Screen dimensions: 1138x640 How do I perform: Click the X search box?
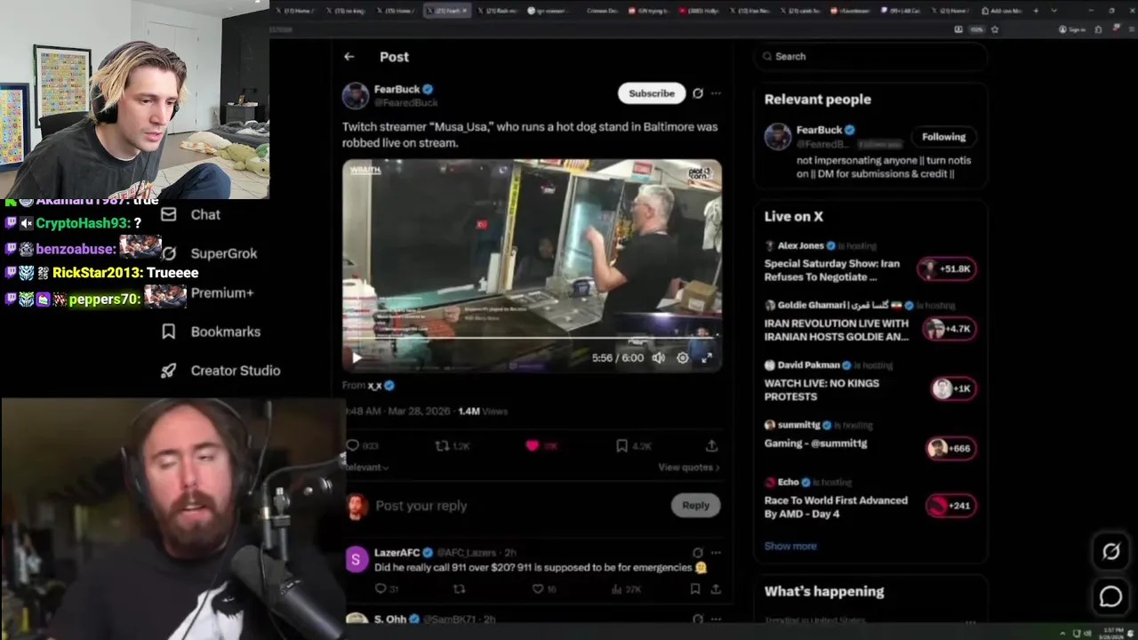point(871,56)
